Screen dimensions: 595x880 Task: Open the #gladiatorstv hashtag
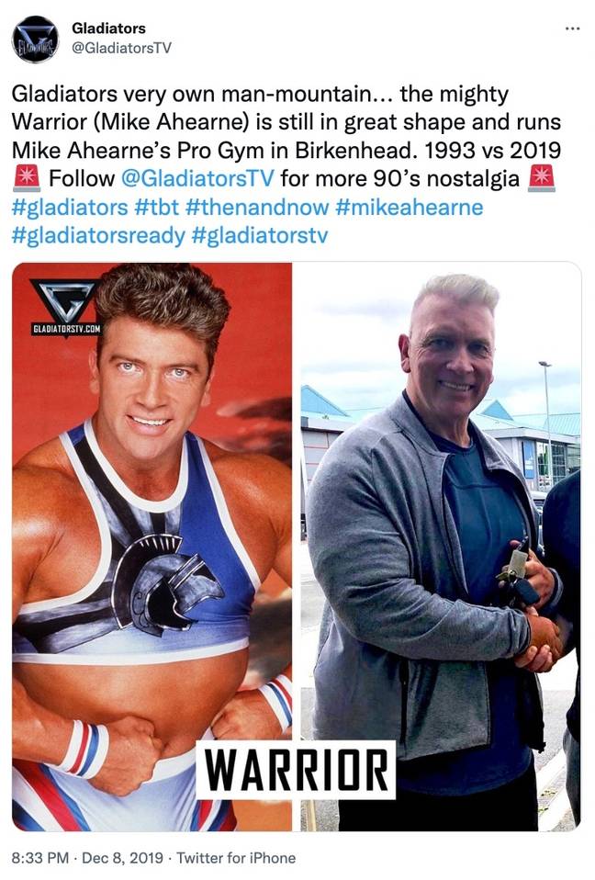click(x=259, y=235)
